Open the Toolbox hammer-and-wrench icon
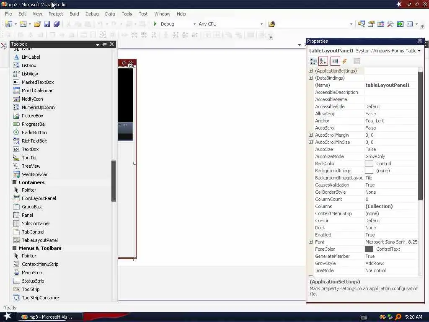Screen dimensions: 429x322 [390, 24]
